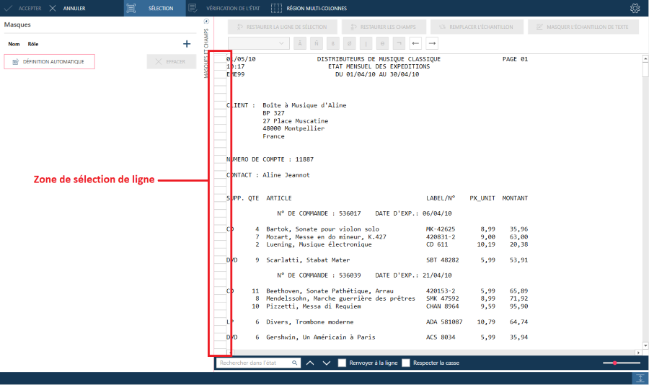Click the right arrow shift button
Image resolution: width=649 pixels, height=385 pixels.
click(432, 43)
